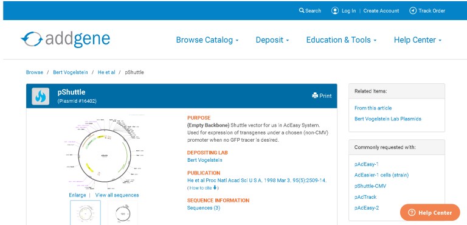Open the He et al publication link
The height and width of the screenshot is (225, 467).
click(x=257, y=180)
